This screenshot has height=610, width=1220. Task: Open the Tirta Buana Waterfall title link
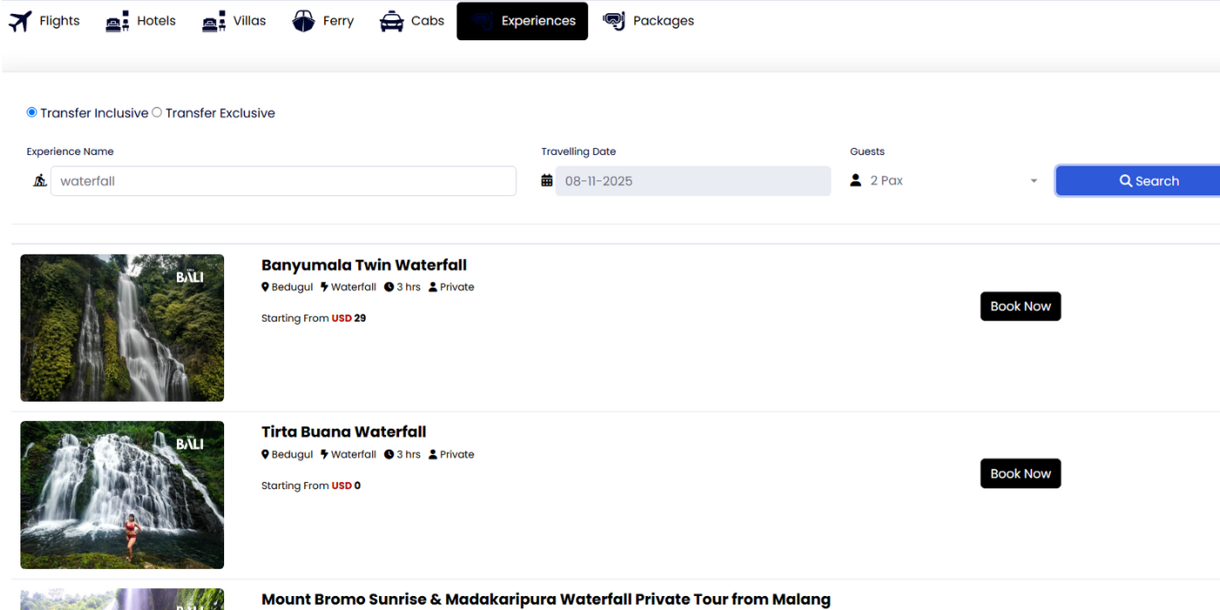coord(343,432)
